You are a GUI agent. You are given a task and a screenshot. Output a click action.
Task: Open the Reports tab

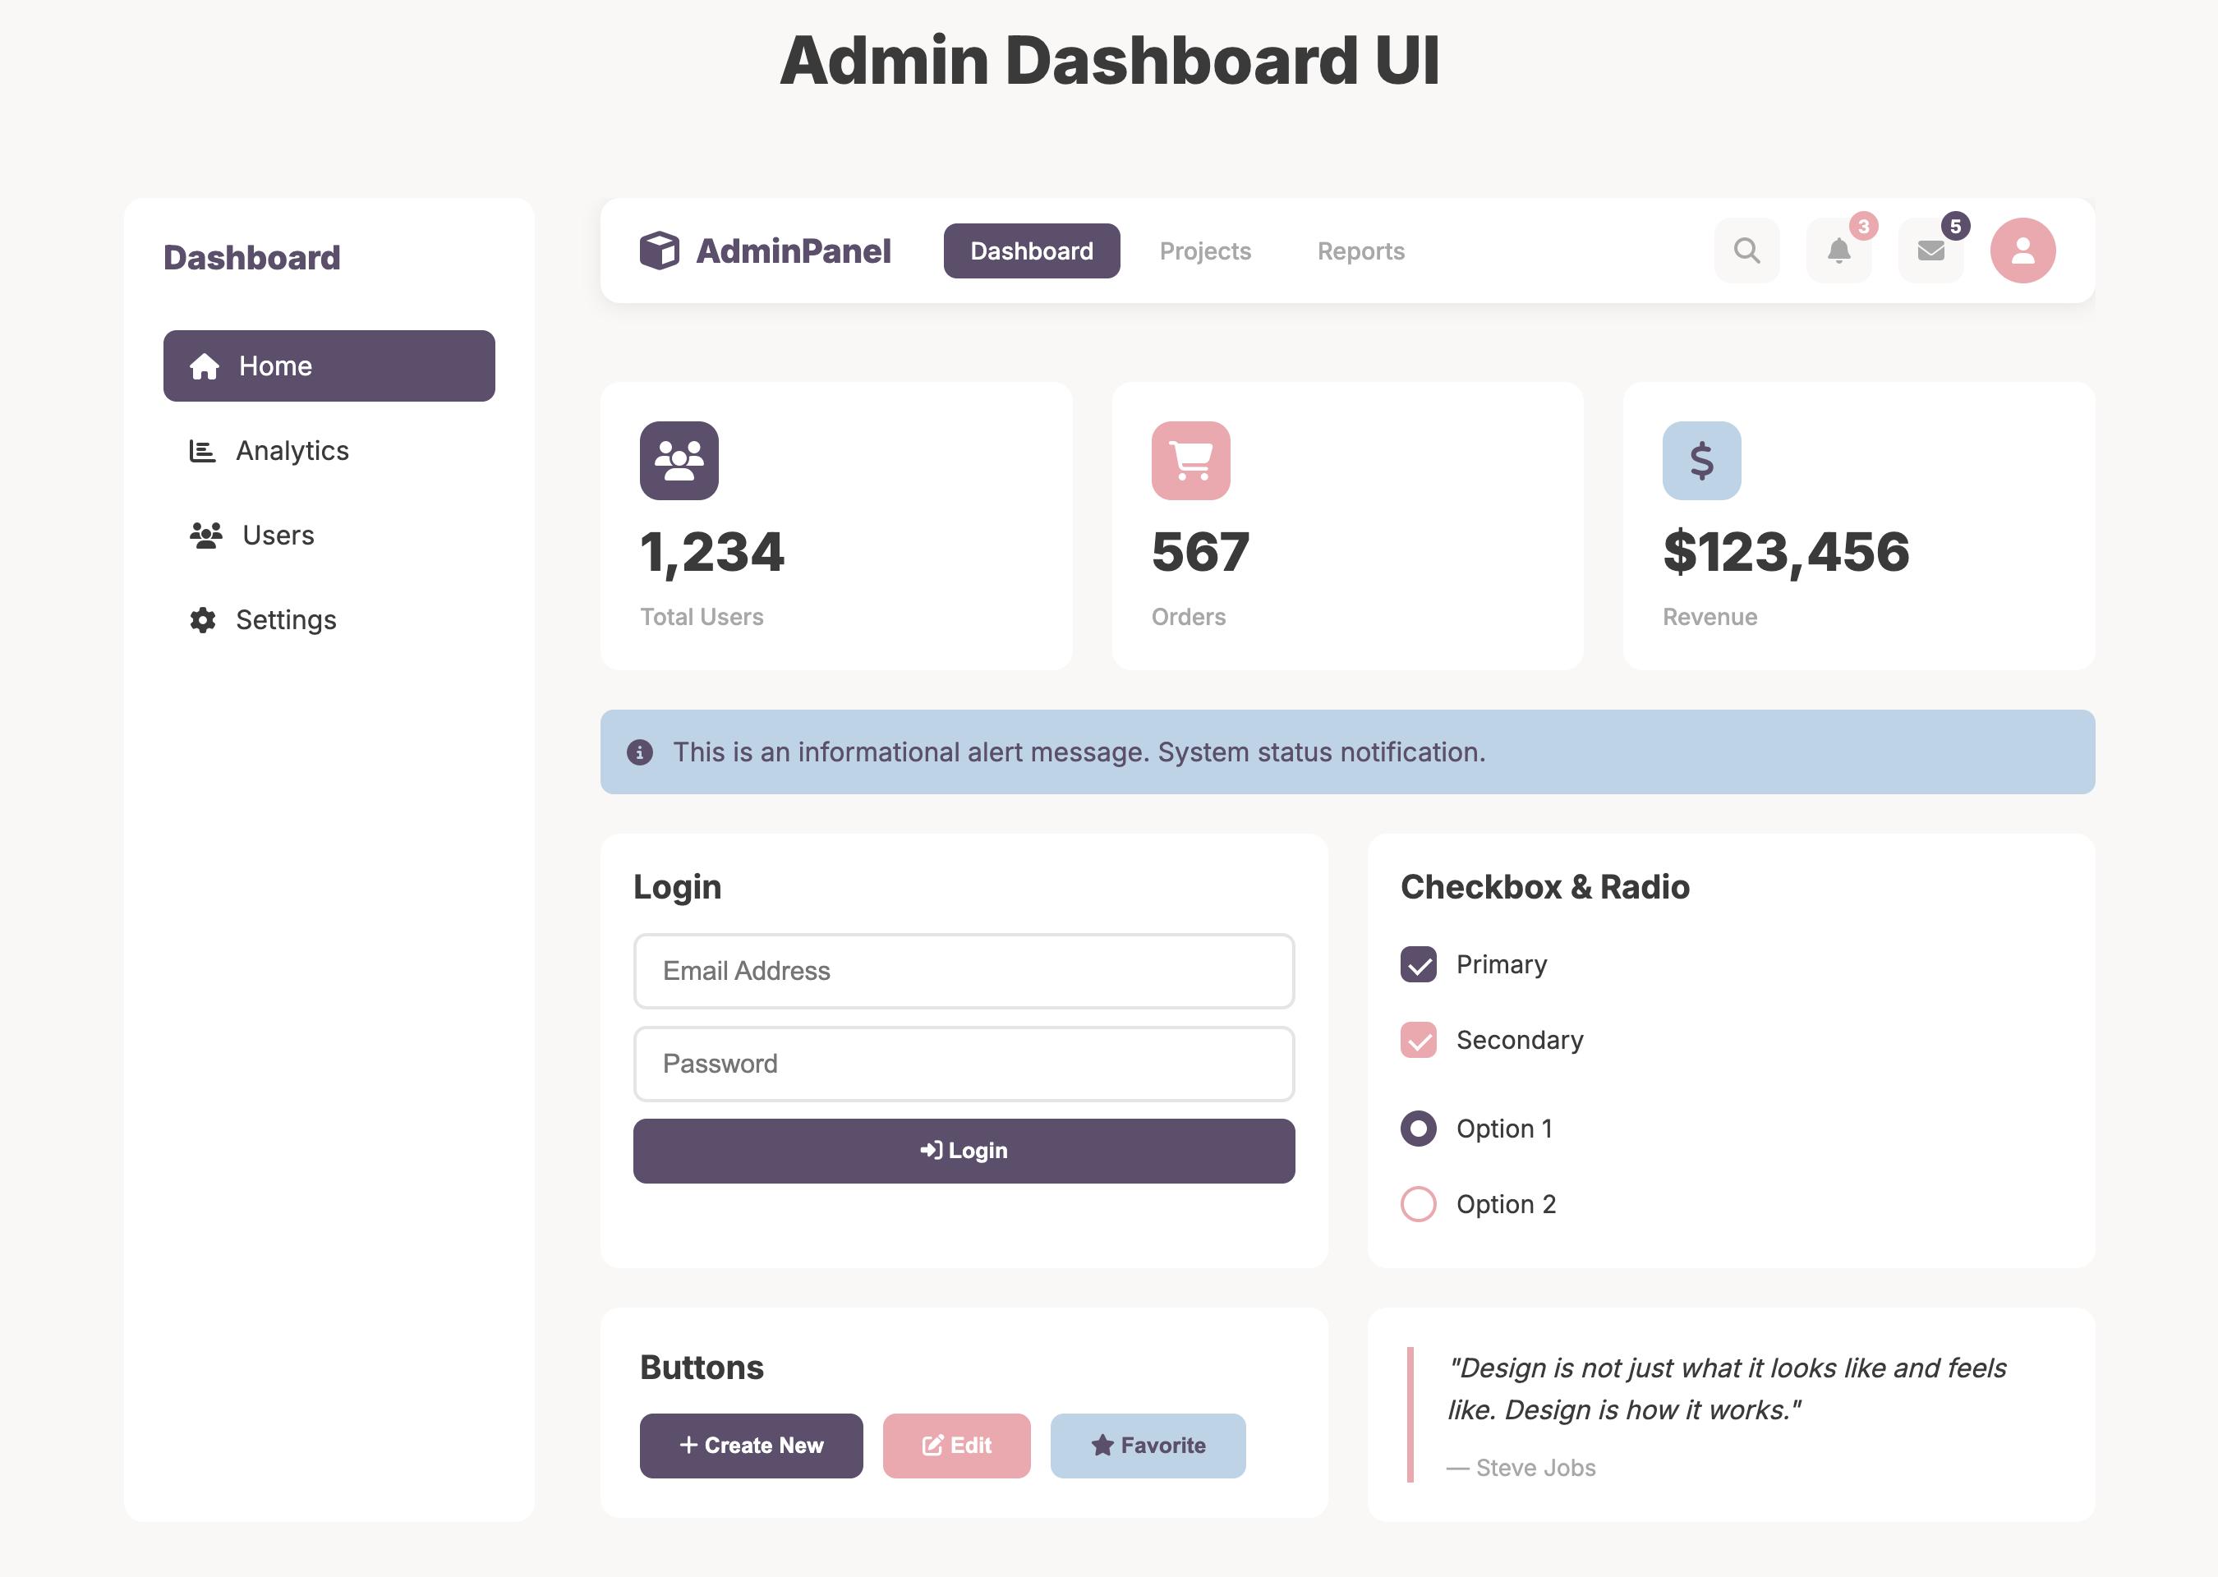click(1360, 251)
